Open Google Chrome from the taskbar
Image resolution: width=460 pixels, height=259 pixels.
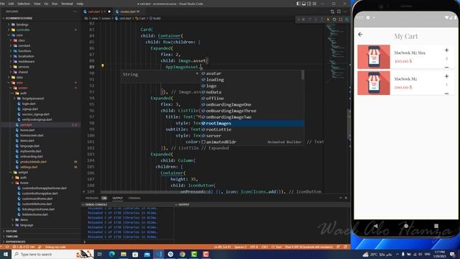[x=182, y=254]
